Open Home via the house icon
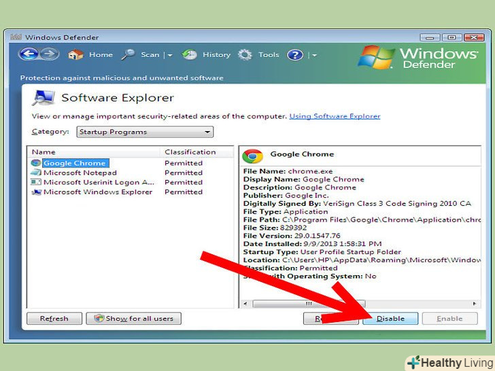The width and height of the screenshot is (495, 371). pyautogui.click(x=75, y=54)
